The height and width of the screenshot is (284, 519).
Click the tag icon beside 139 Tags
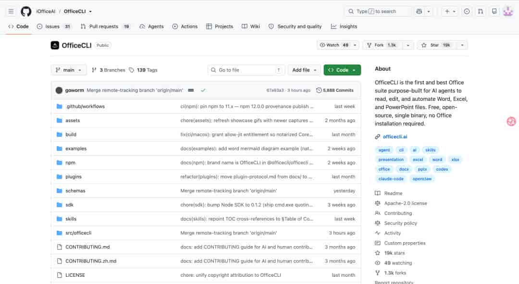pos(131,70)
